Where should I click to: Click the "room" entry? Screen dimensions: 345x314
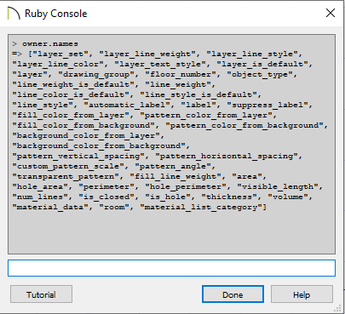click(x=114, y=208)
